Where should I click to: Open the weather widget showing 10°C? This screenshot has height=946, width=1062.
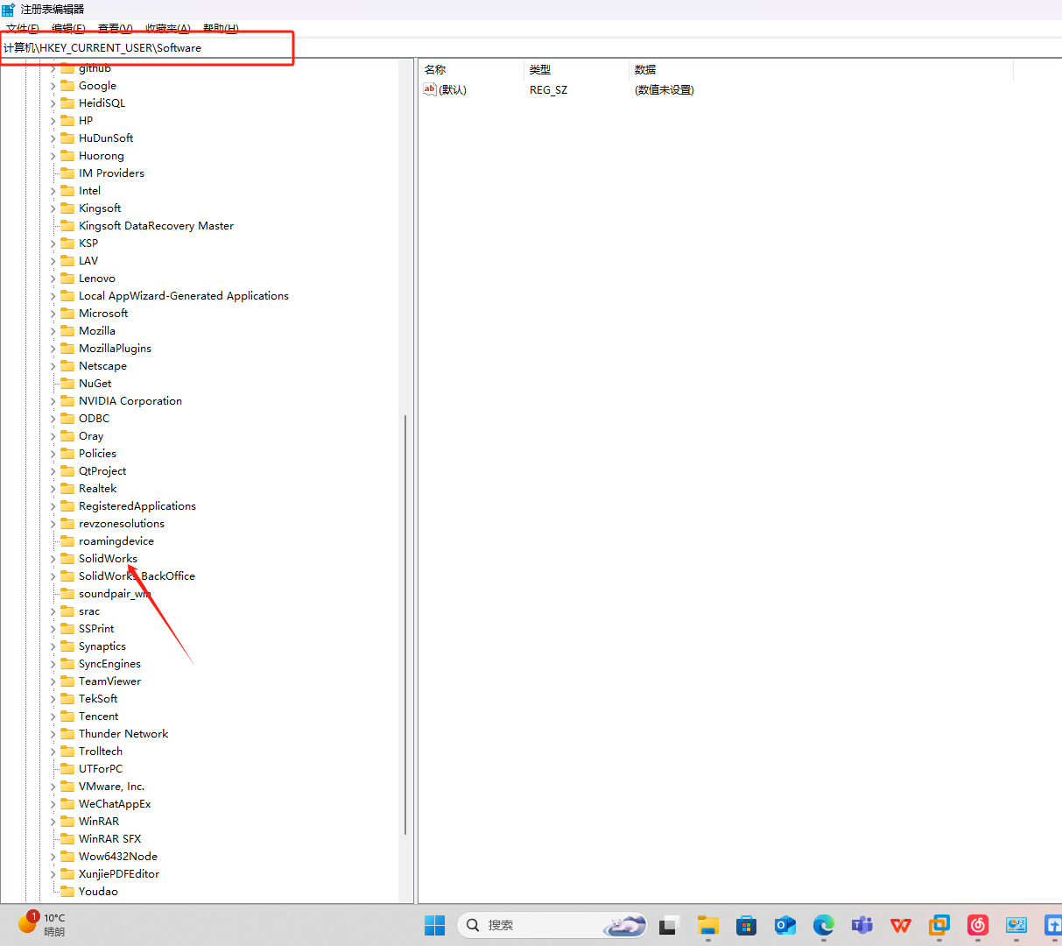(x=42, y=924)
